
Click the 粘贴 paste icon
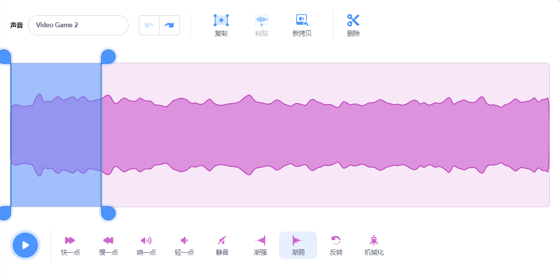tap(261, 20)
